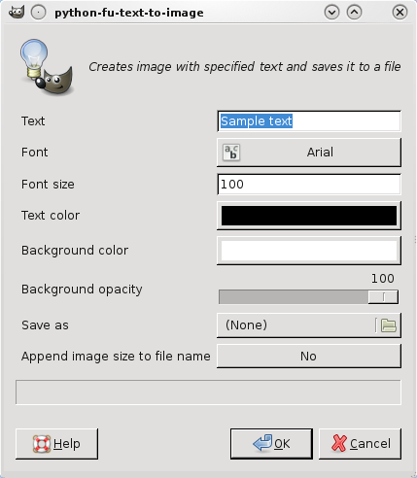Click the lightbulb Wilber plugin icon
The image size is (417, 478).
(x=47, y=67)
